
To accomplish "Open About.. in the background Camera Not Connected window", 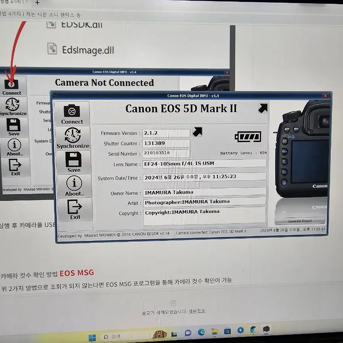I will [x=14, y=147].
